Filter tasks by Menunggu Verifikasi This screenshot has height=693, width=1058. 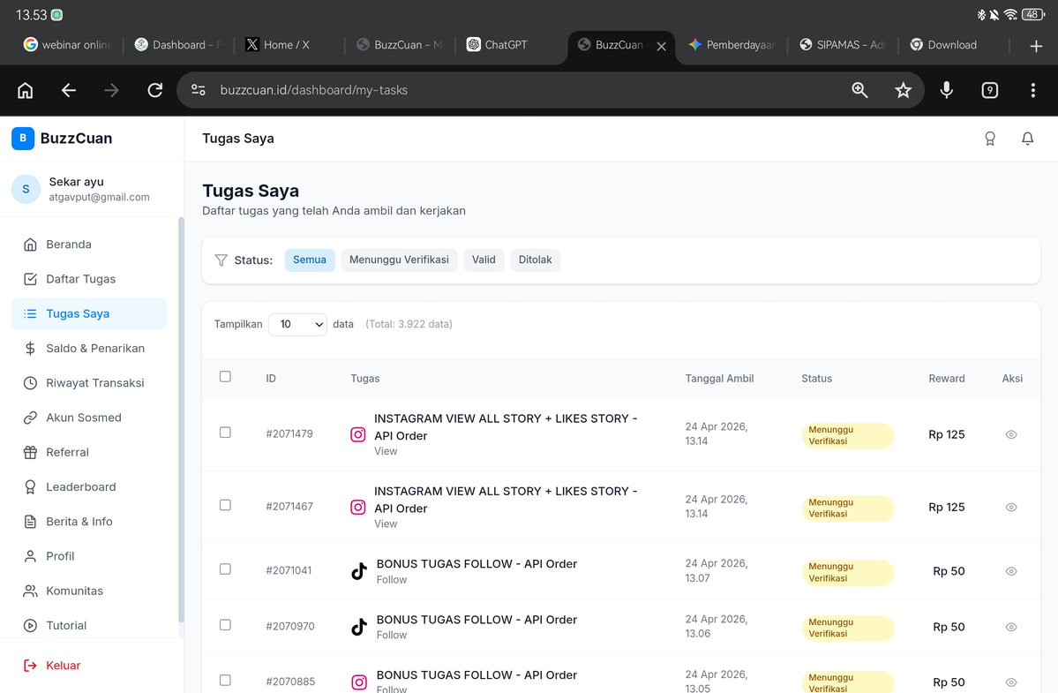click(x=399, y=260)
